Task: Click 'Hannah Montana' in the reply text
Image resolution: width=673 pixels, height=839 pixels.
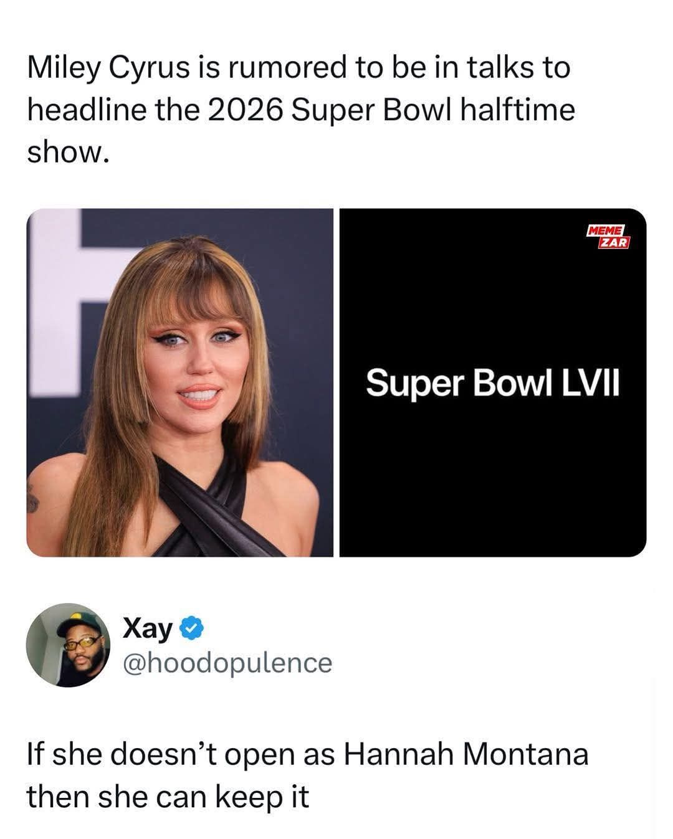Action: coord(465,754)
